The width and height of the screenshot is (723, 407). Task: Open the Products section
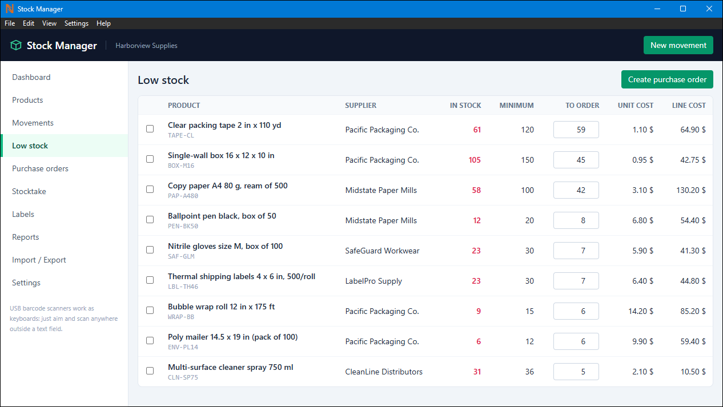[x=64, y=100]
